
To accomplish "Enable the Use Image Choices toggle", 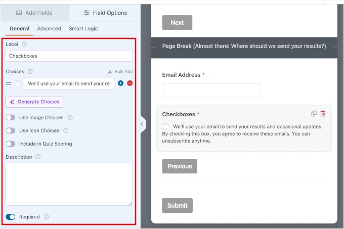I will [x=10, y=118].
